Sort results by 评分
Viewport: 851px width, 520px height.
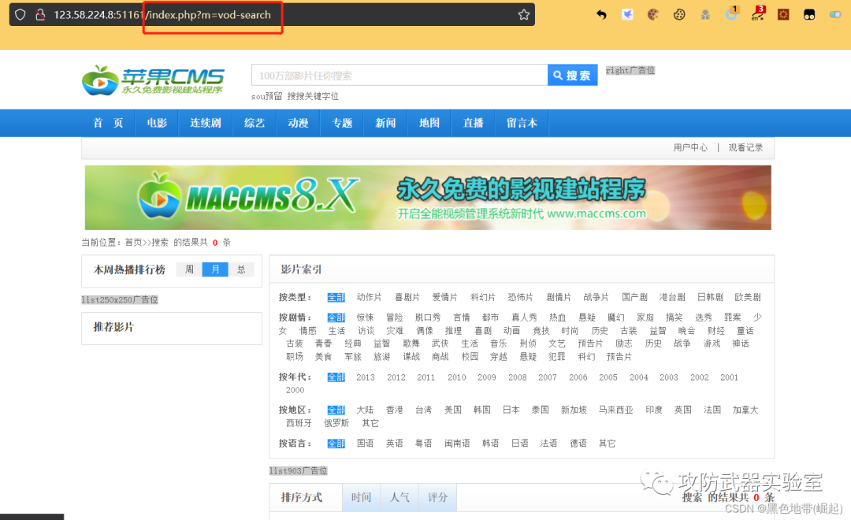click(437, 497)
